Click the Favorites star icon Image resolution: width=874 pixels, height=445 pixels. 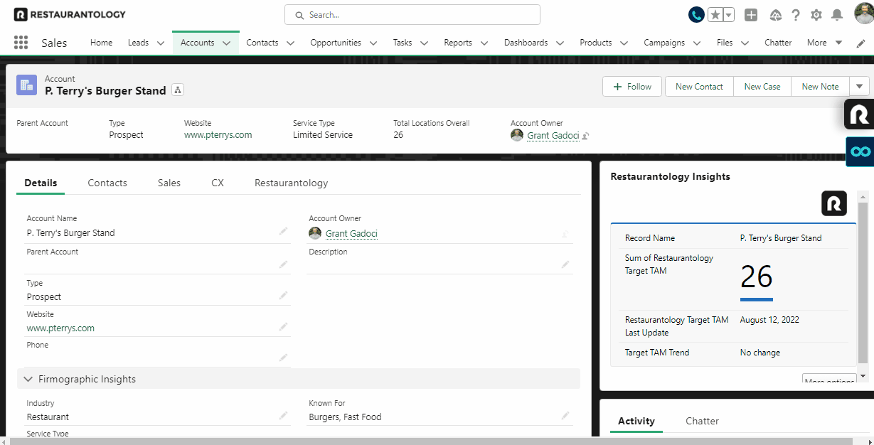715,15
